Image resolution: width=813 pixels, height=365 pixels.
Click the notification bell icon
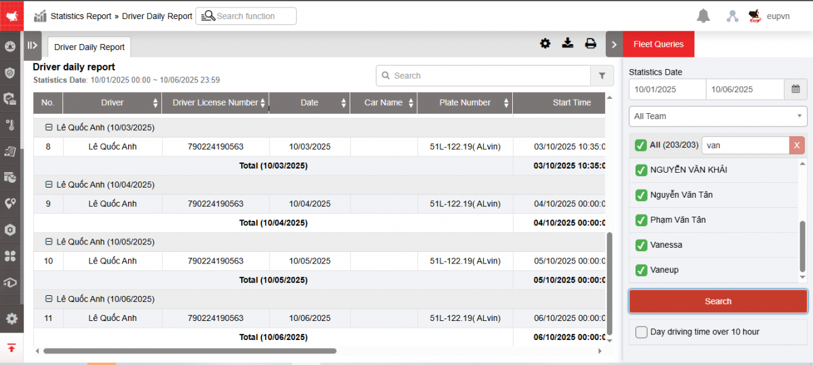coord(703,16)
